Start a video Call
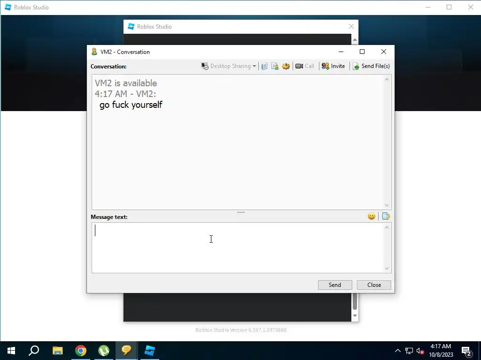The height and width of the screenshot is (360, 481). pyautogui.click(x=304, y=66)
